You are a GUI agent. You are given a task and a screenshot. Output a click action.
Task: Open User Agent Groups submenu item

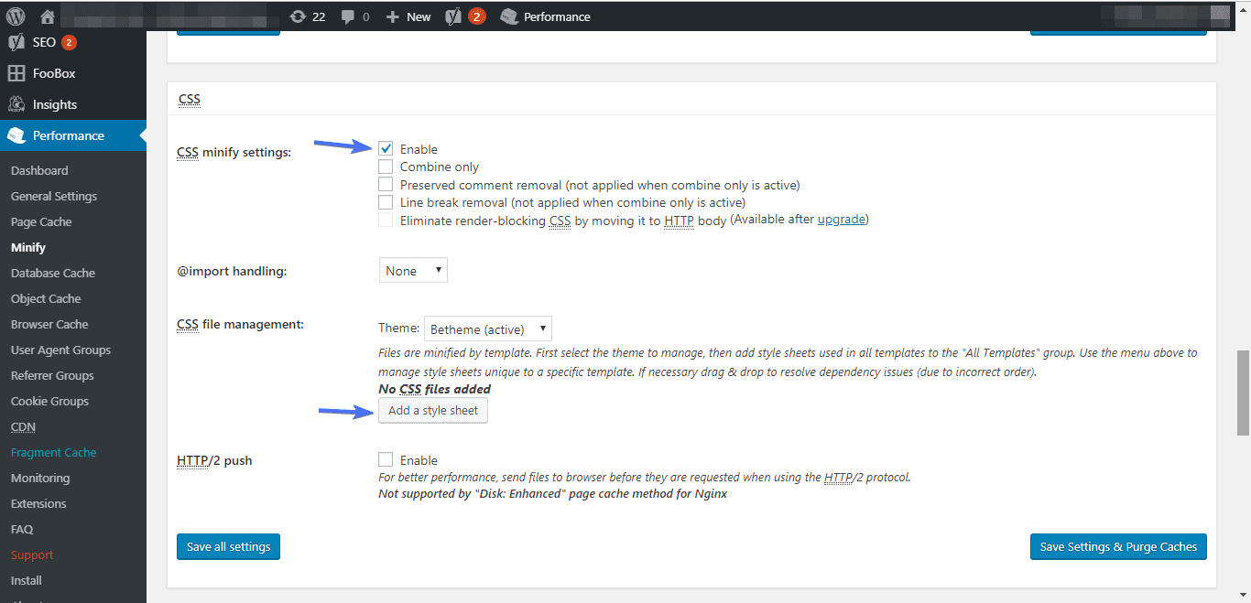(60, 350)
